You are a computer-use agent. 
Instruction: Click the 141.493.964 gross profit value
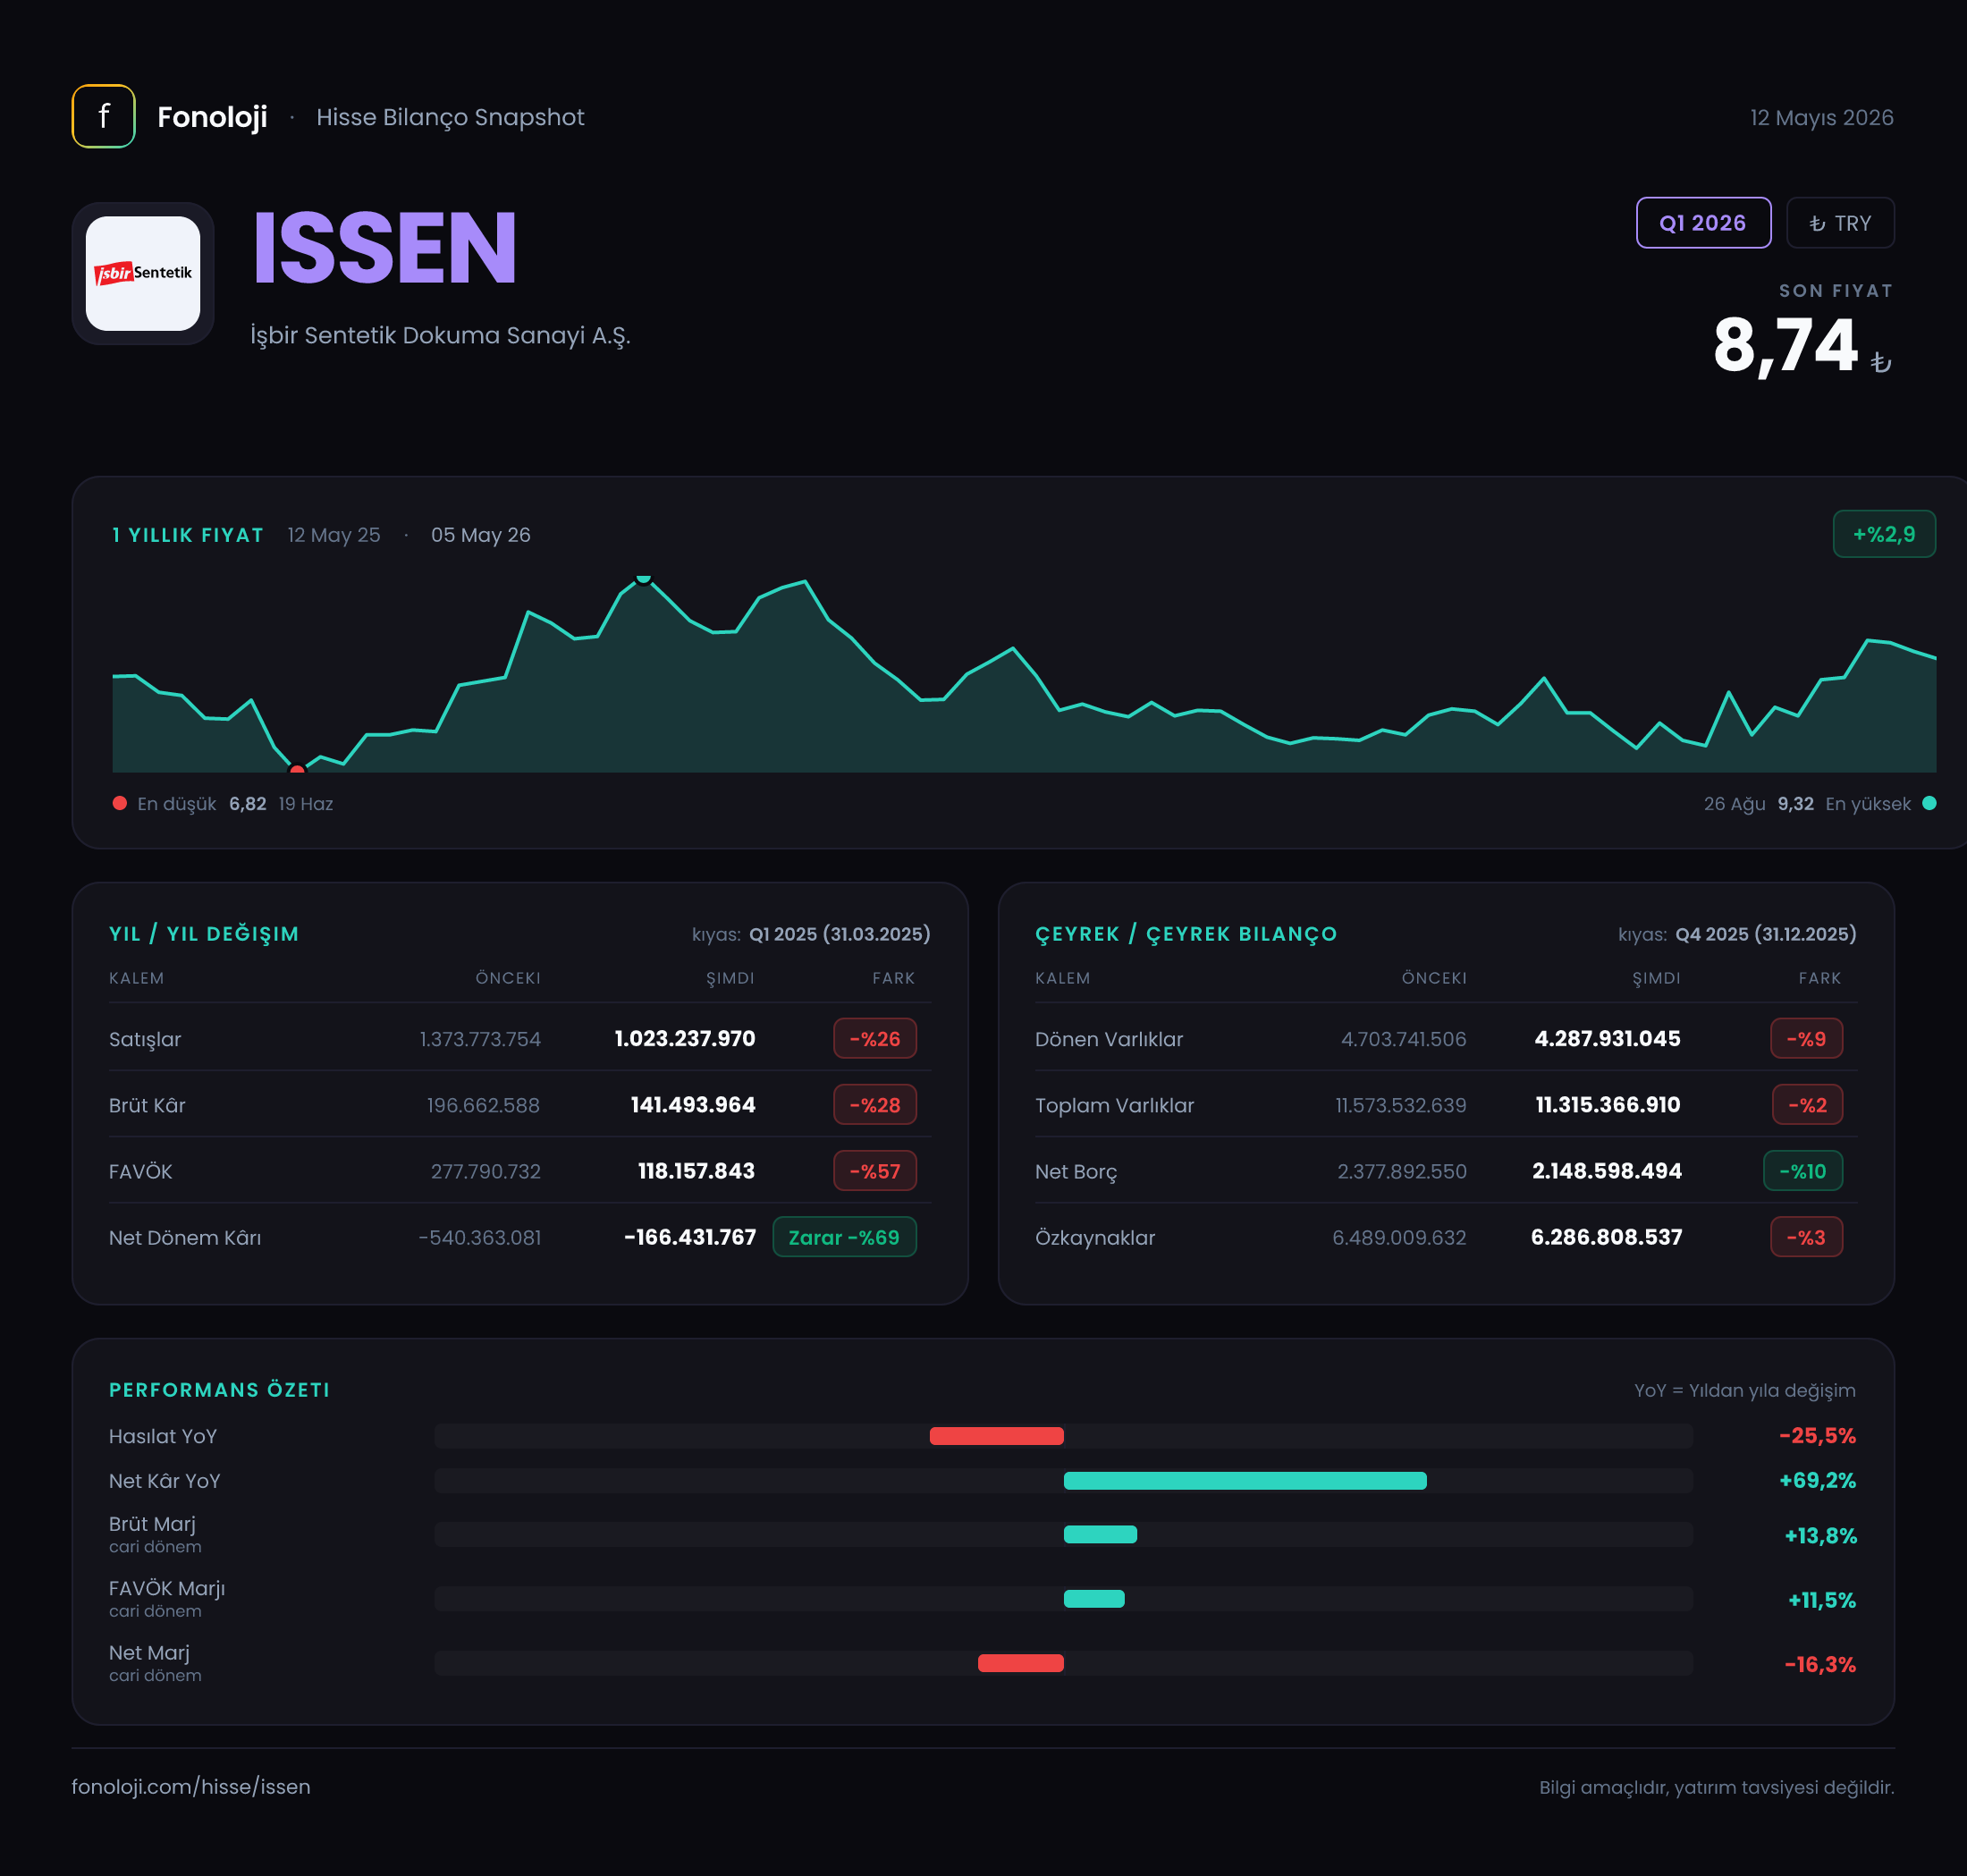pyautogui.click(x=693, y=1104)
